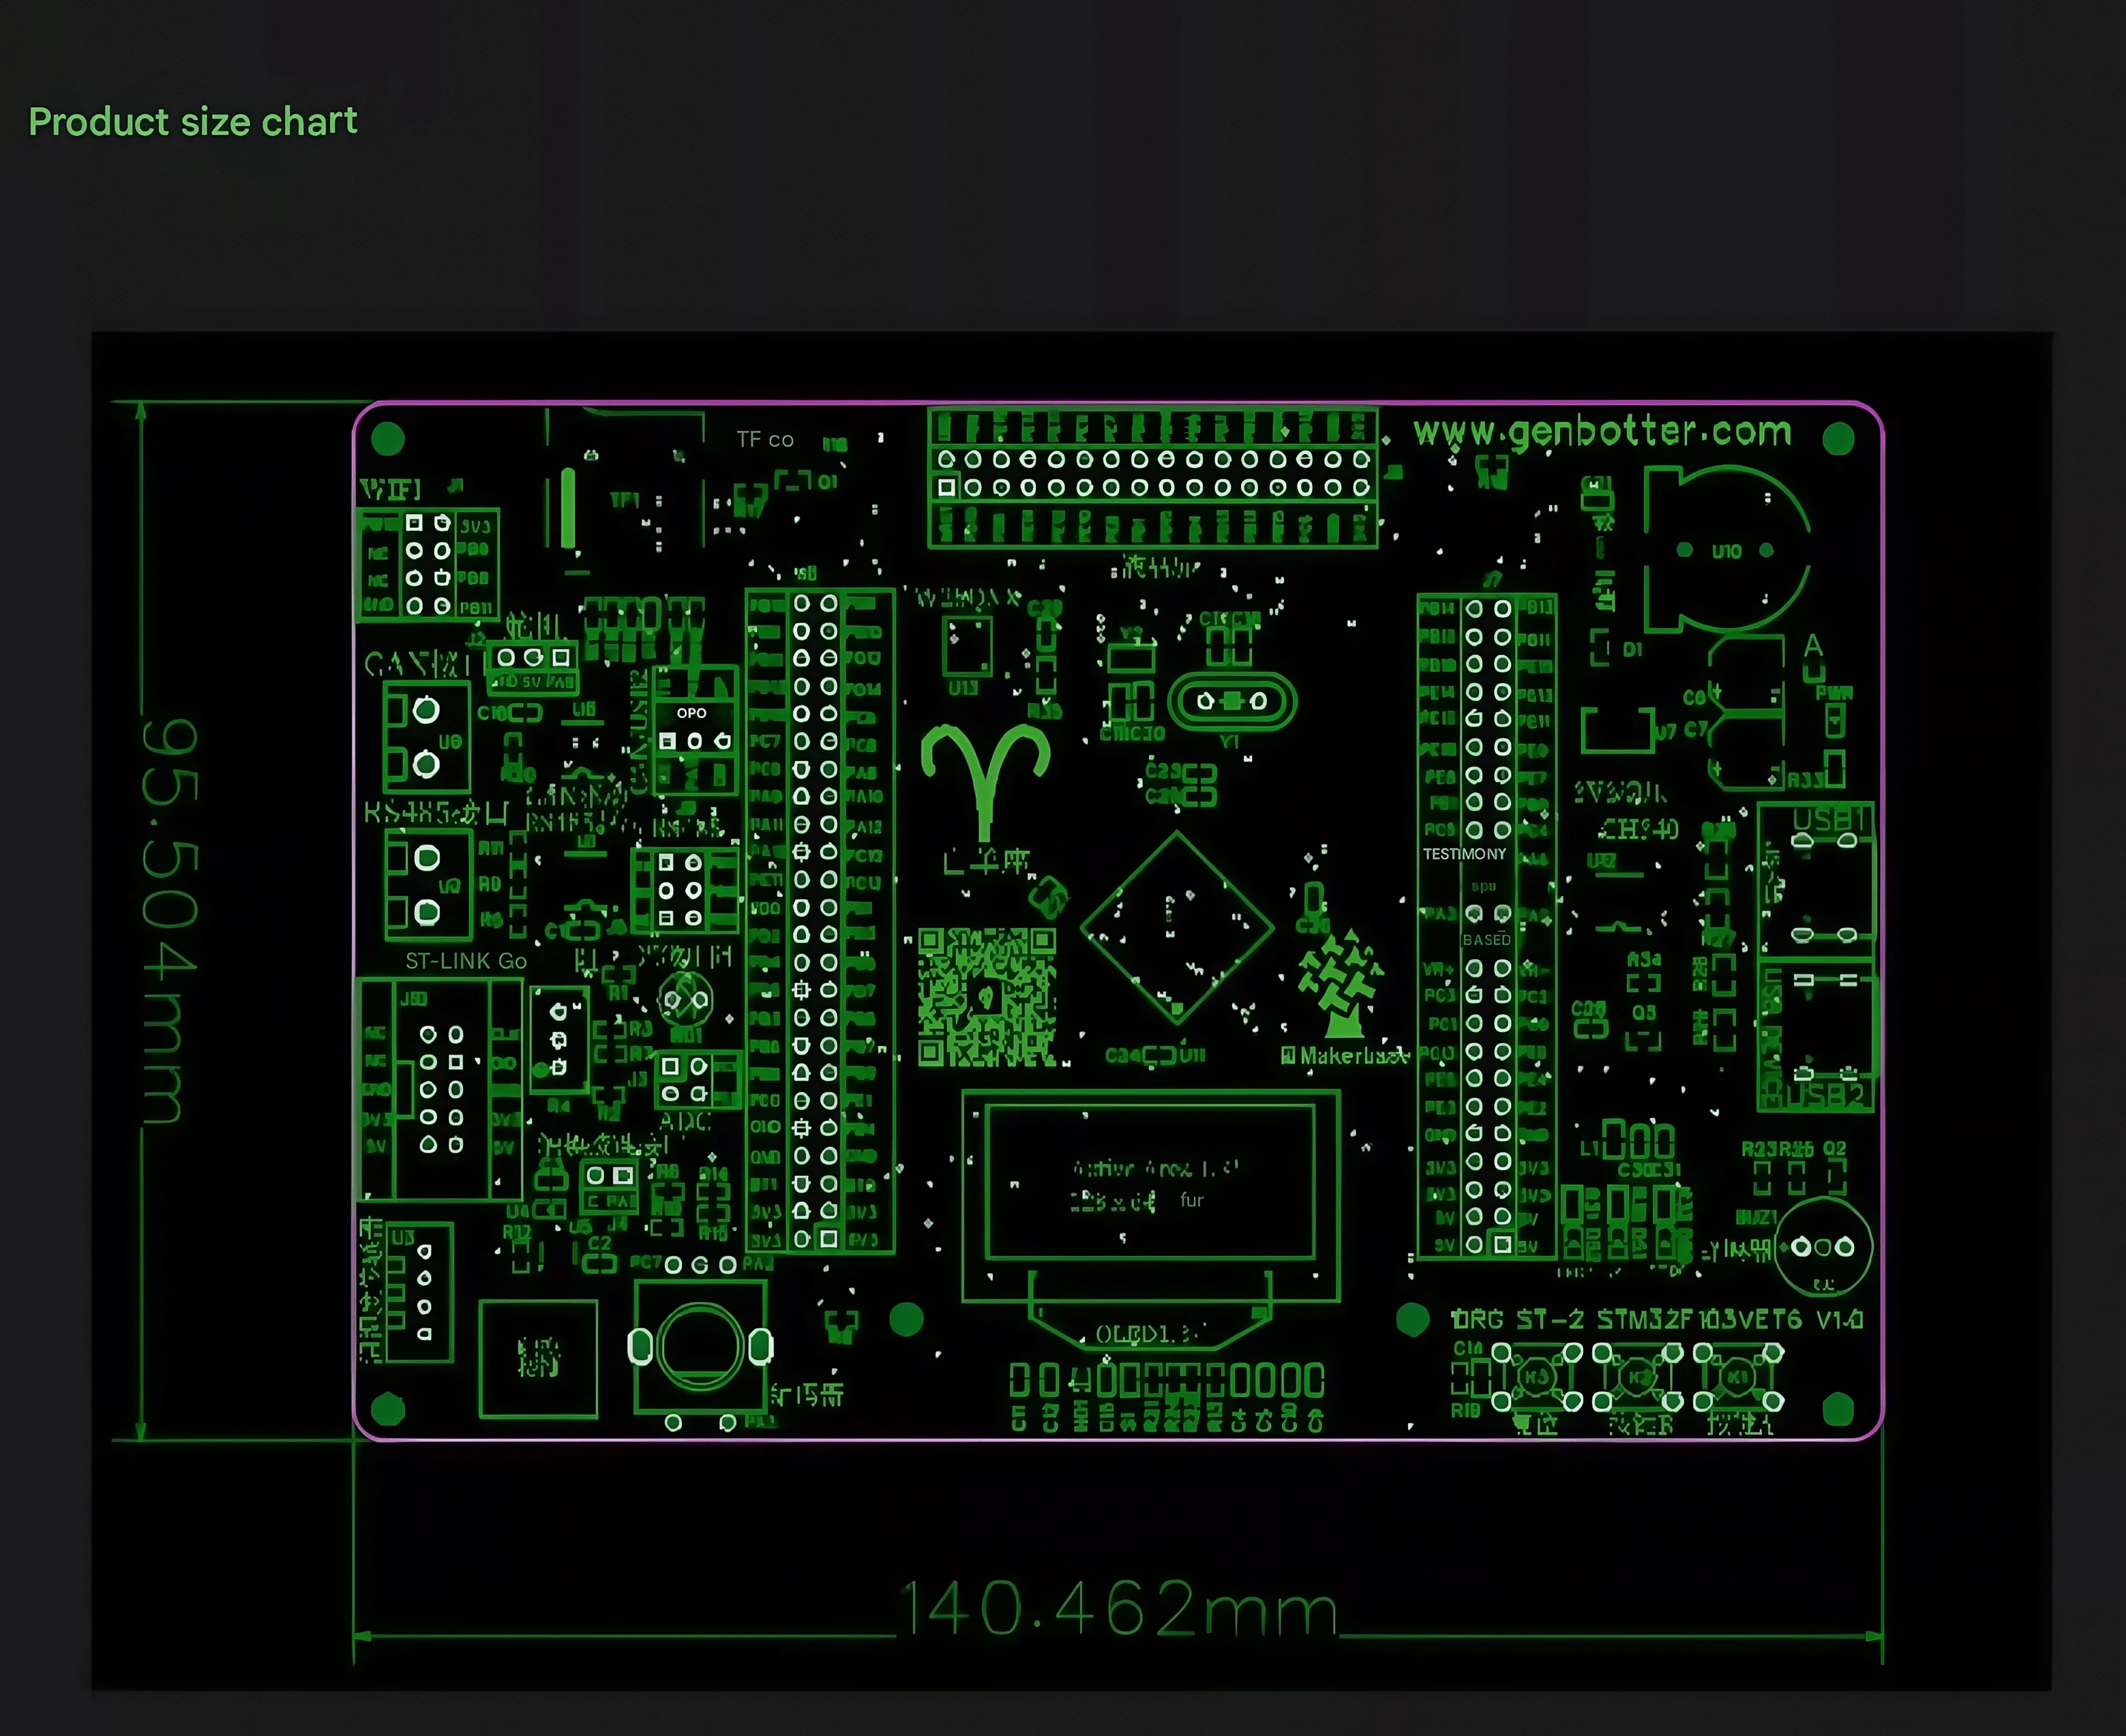Viewport: 2126px width, 1736px height.
Task: Click the "D1" diode label
Action: (x=1632, y=650)
